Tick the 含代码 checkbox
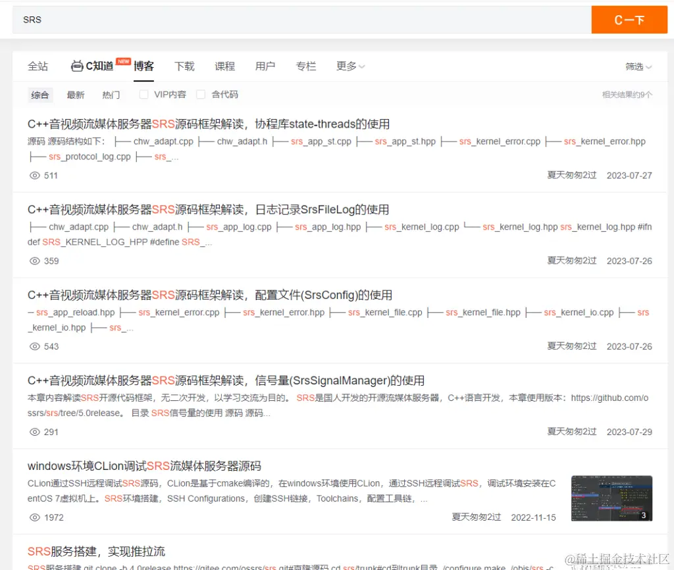 [x=201, y=95]
